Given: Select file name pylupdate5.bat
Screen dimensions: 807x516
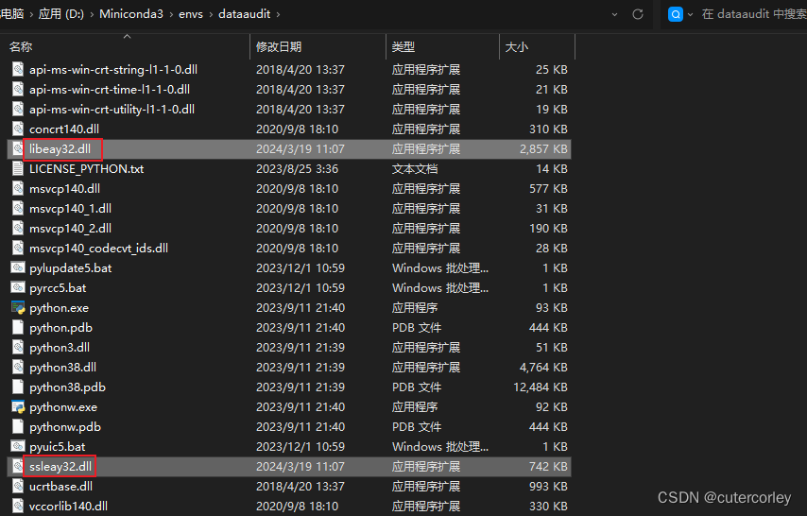Looking at the screenshot, I should pos(71,267).
